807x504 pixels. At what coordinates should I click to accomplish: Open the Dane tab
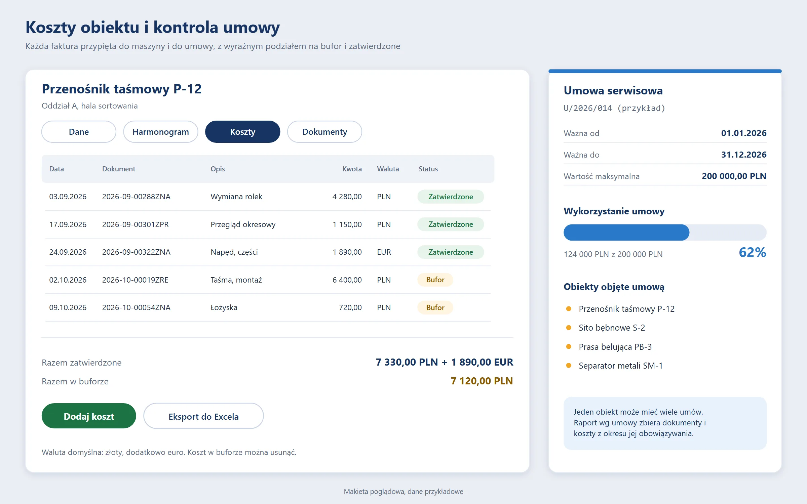(x=79, y=132)
